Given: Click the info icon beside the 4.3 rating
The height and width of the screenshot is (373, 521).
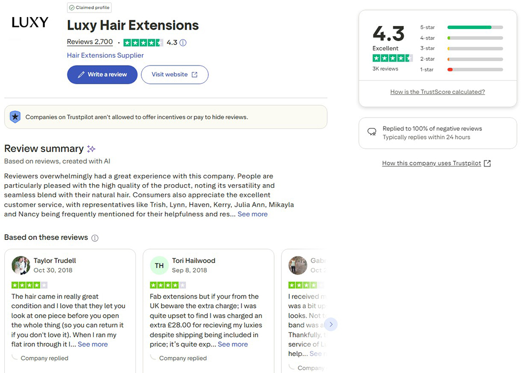Looking at the screenshot, I should pos(182,43).
